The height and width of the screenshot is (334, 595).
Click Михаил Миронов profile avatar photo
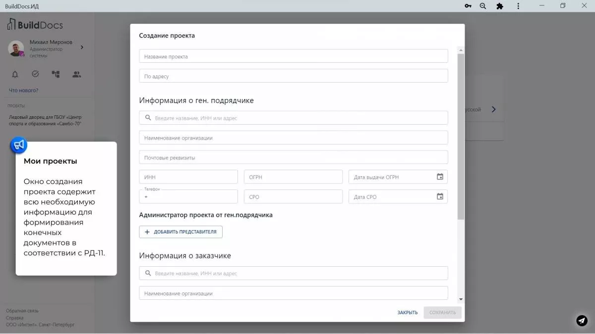point(15,48)
